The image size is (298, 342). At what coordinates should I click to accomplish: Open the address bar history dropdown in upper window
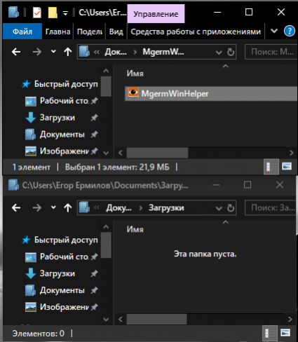[x=219, y=53]
